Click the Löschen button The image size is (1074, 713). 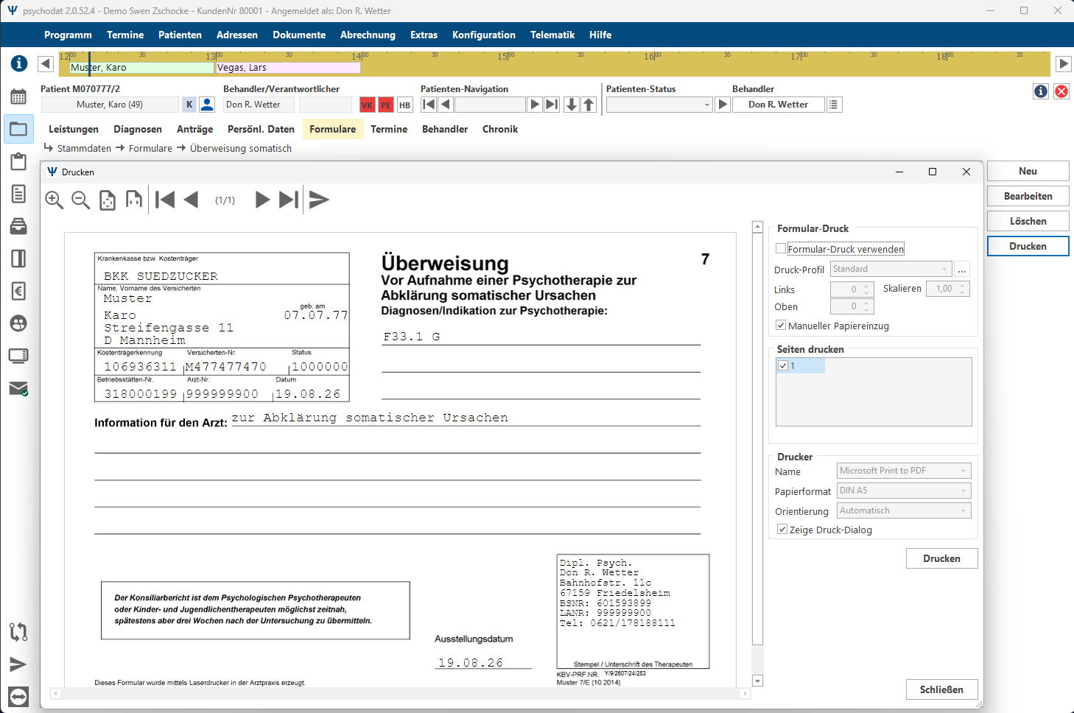click(1028, 221)
